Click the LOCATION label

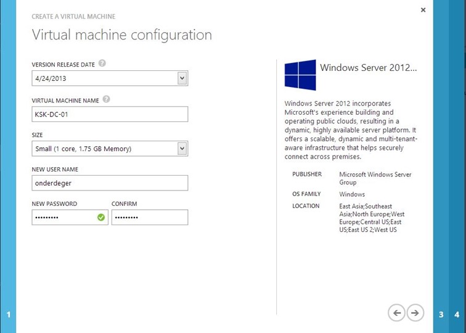(x=306, y=206)
